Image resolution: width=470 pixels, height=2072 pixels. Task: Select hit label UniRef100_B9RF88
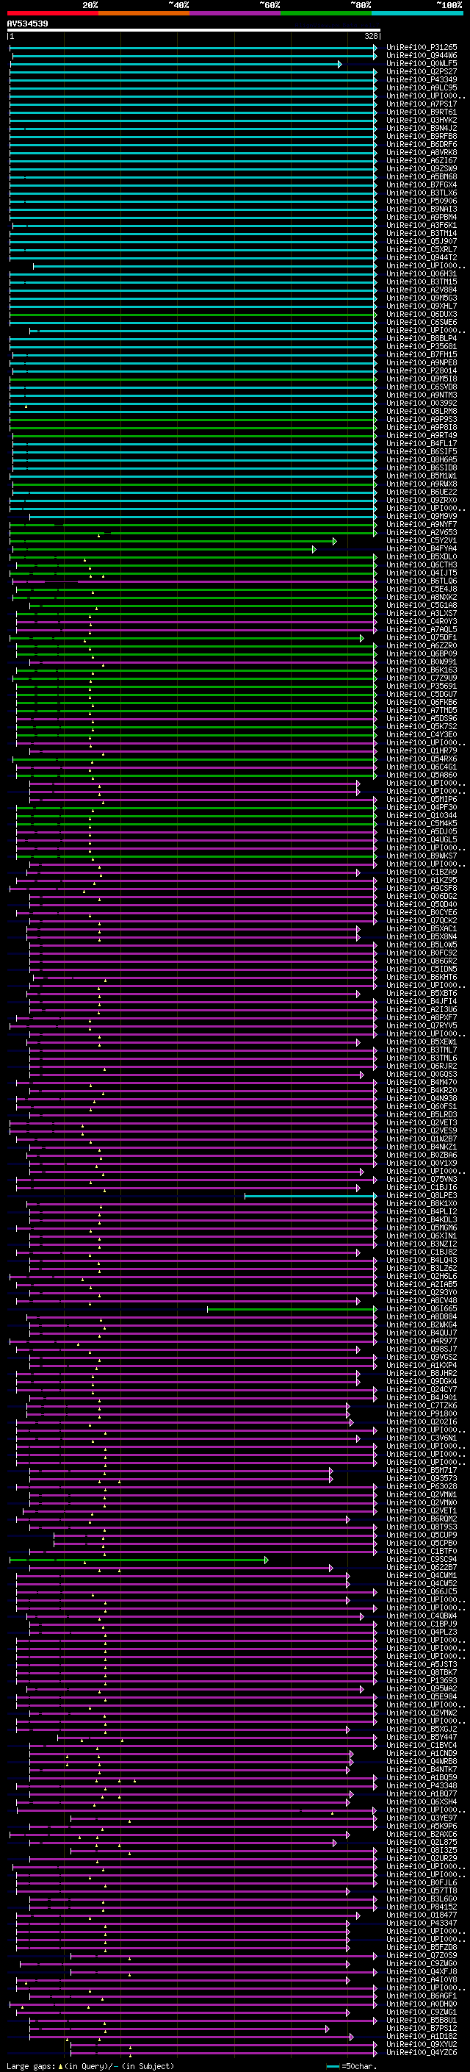tap(422, 136)
